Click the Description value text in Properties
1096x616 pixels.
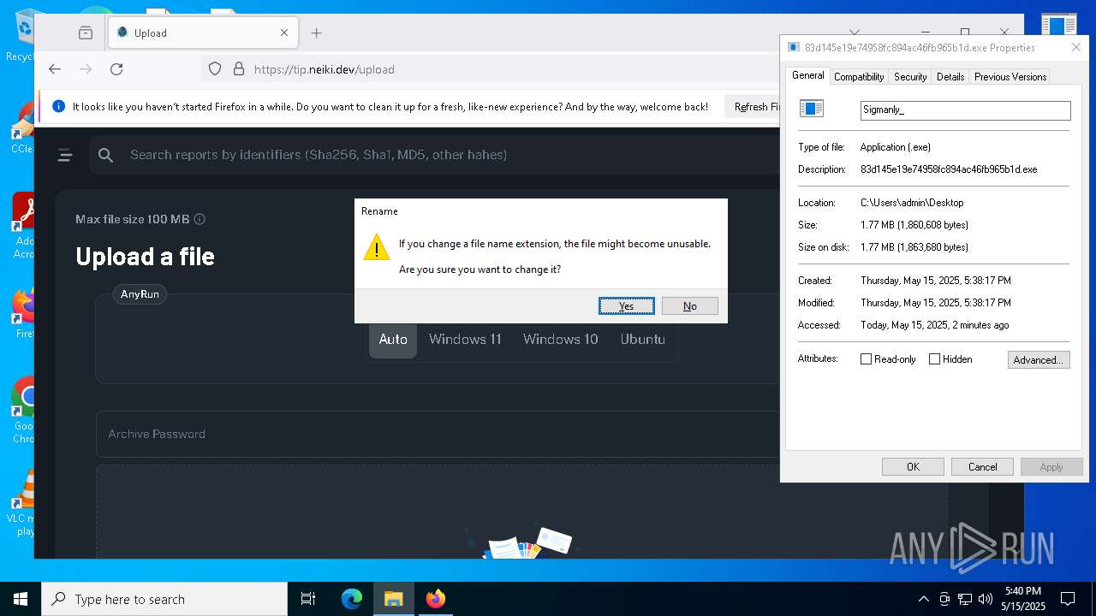[x=949, y=169]
